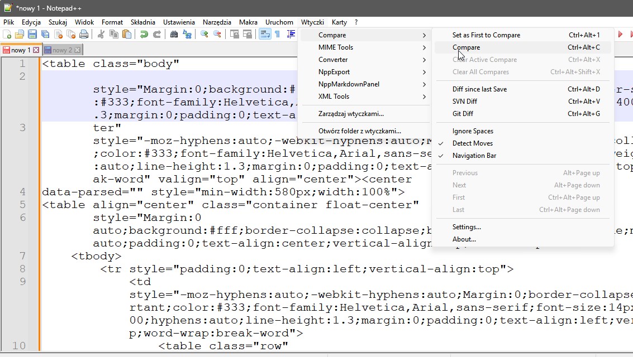Screen dimensions: 633x357
Task: Open the Edycja menu
Action: pos(31,22)
